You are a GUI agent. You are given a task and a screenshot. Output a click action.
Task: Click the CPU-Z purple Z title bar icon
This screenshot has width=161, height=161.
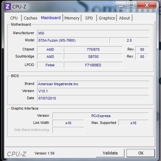tap(7, 7)
